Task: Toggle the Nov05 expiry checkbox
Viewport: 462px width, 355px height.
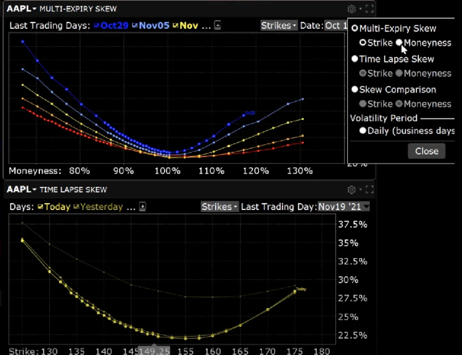Action: tap(135, 26)
